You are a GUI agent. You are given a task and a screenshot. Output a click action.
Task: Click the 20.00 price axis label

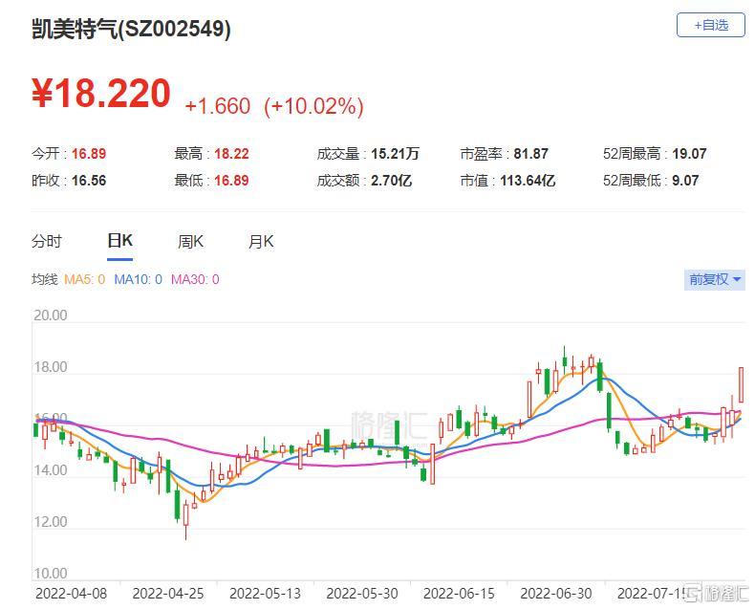[51, 315]
